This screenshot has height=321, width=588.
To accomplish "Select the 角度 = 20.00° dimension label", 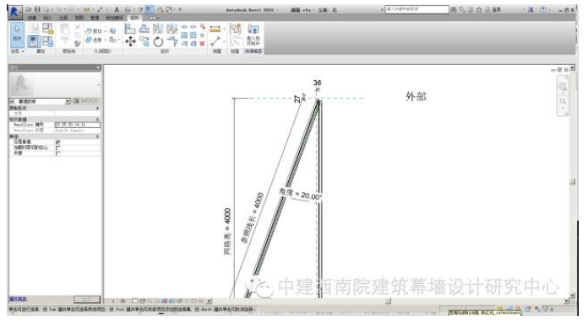I will [x=300, y=194].
